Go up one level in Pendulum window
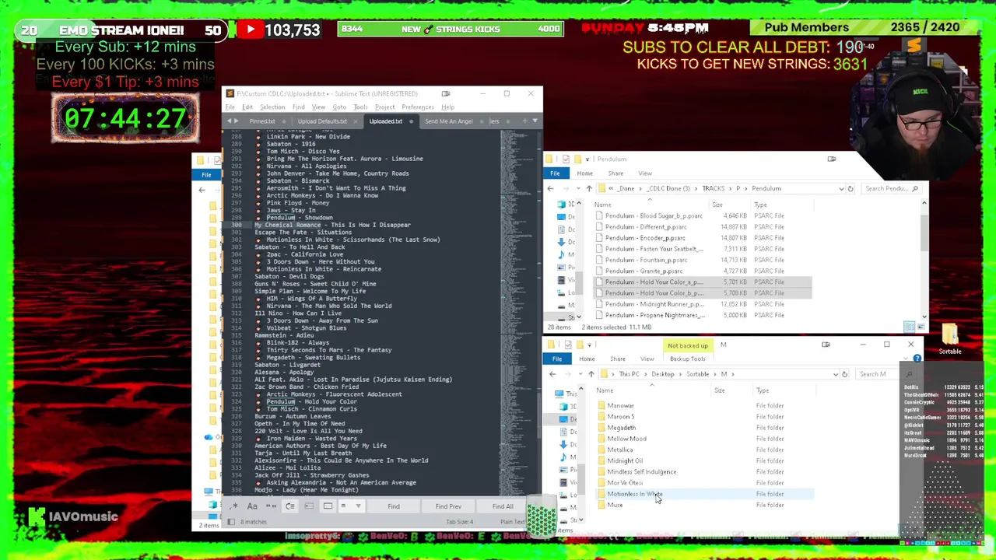 pos(589,188)
